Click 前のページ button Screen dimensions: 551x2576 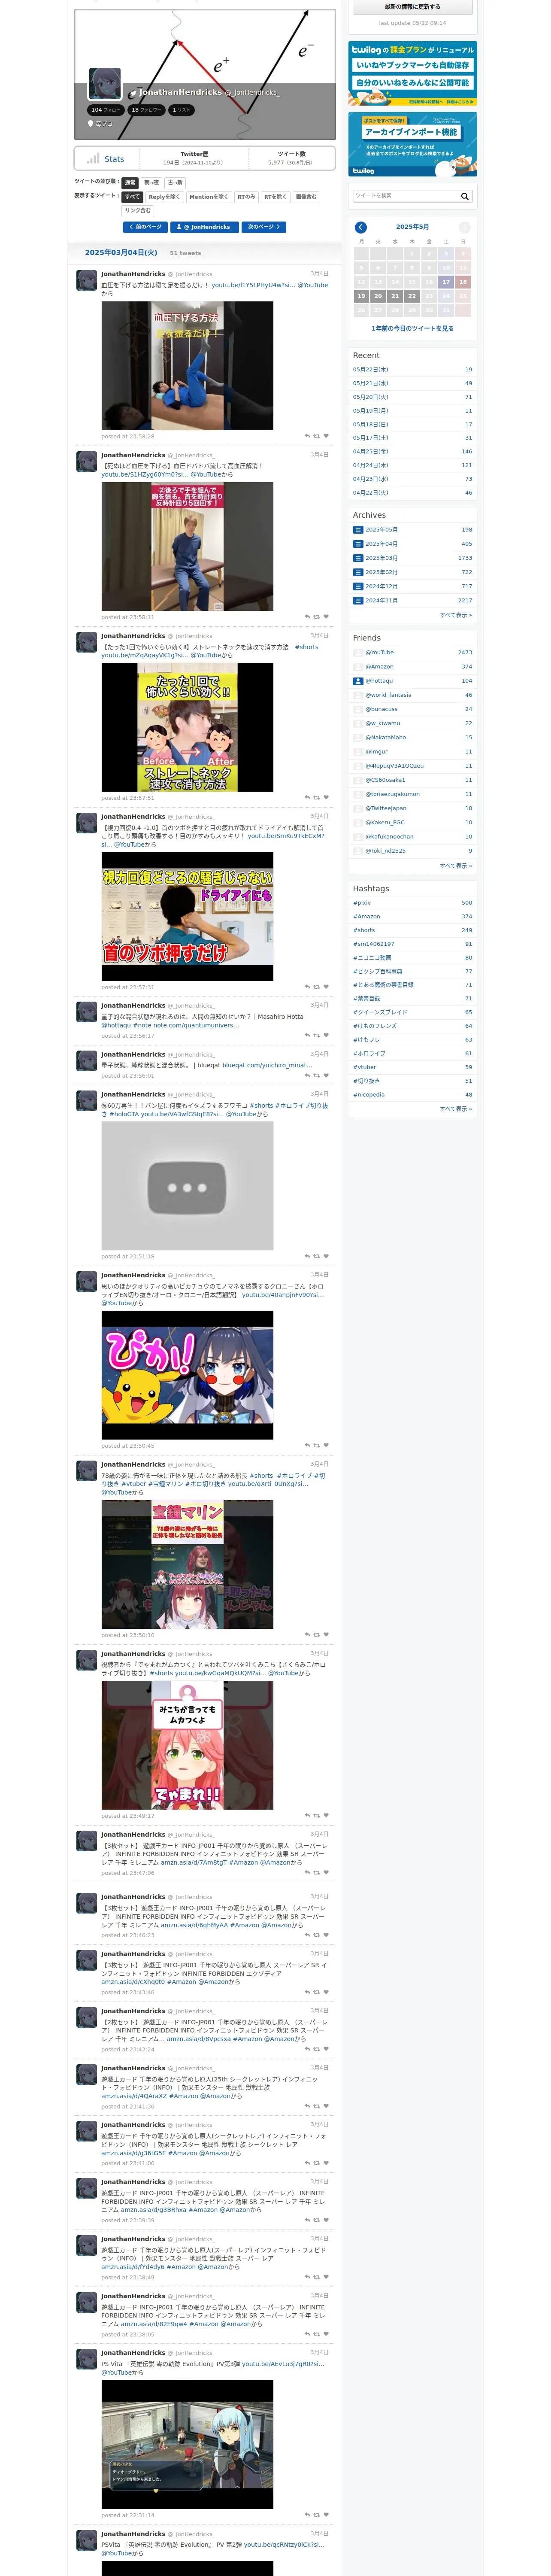click(x=146, y=227)
